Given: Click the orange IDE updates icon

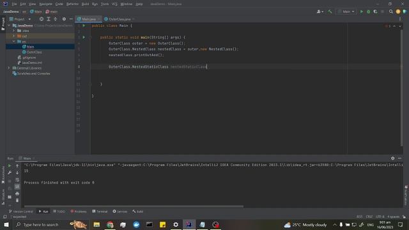Looking at the screenshot, I should pos(398,11).
